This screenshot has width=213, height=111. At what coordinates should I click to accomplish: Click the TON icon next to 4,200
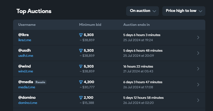coord(81,82)
